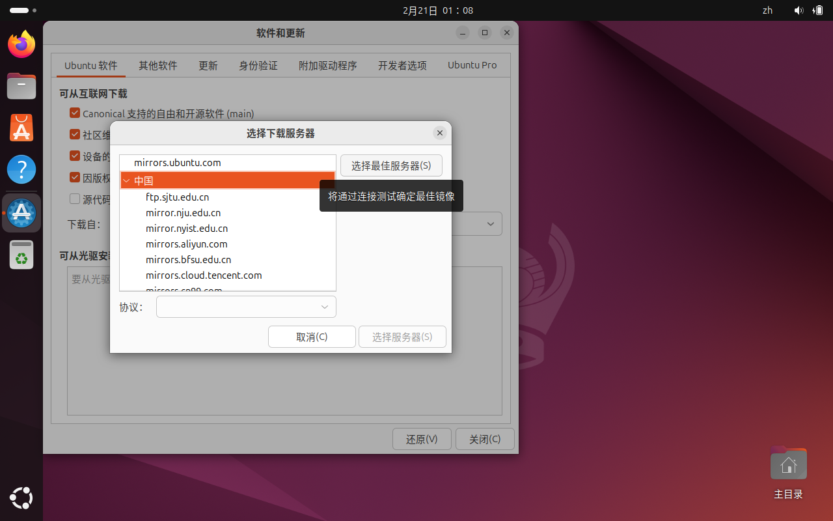Select mirrors.aliyun.com in server list

click(x=186, y=244)
